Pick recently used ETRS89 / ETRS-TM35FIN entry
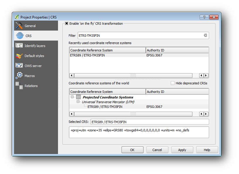 87,55
